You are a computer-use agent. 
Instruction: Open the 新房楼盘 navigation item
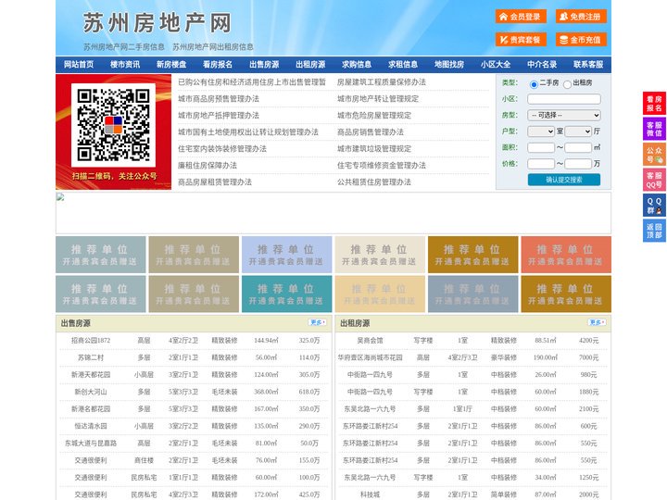pyautogui.click(x=171, y=65)
